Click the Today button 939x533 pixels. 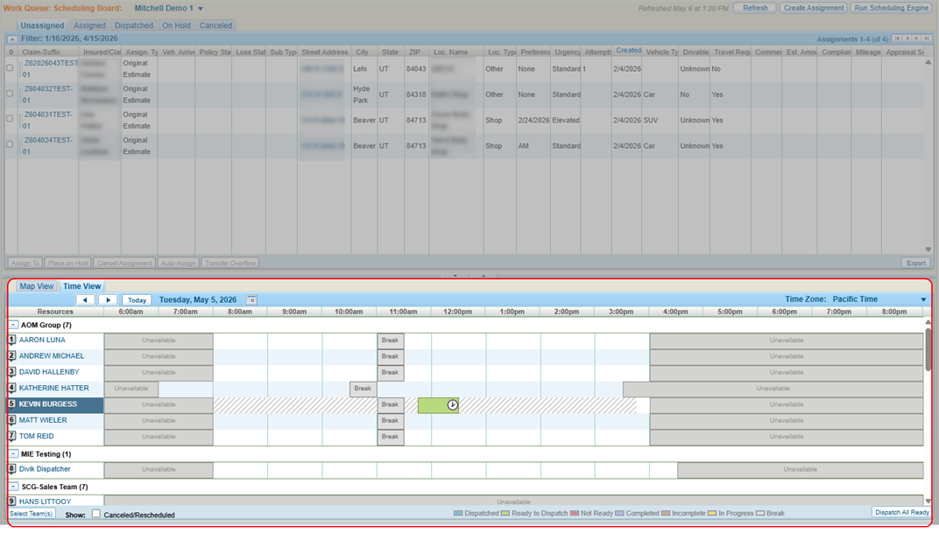click(137, 300)
